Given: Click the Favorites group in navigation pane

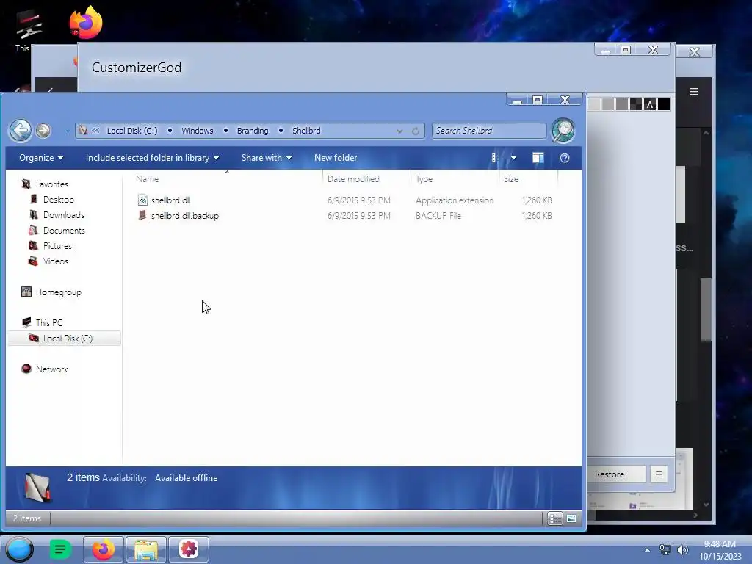Looking at the screenshot, I should click(52, 184).
